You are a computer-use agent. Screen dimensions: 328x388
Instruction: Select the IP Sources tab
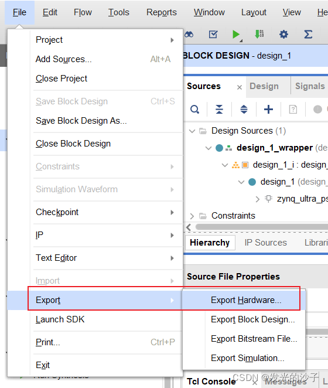point(266,243)
